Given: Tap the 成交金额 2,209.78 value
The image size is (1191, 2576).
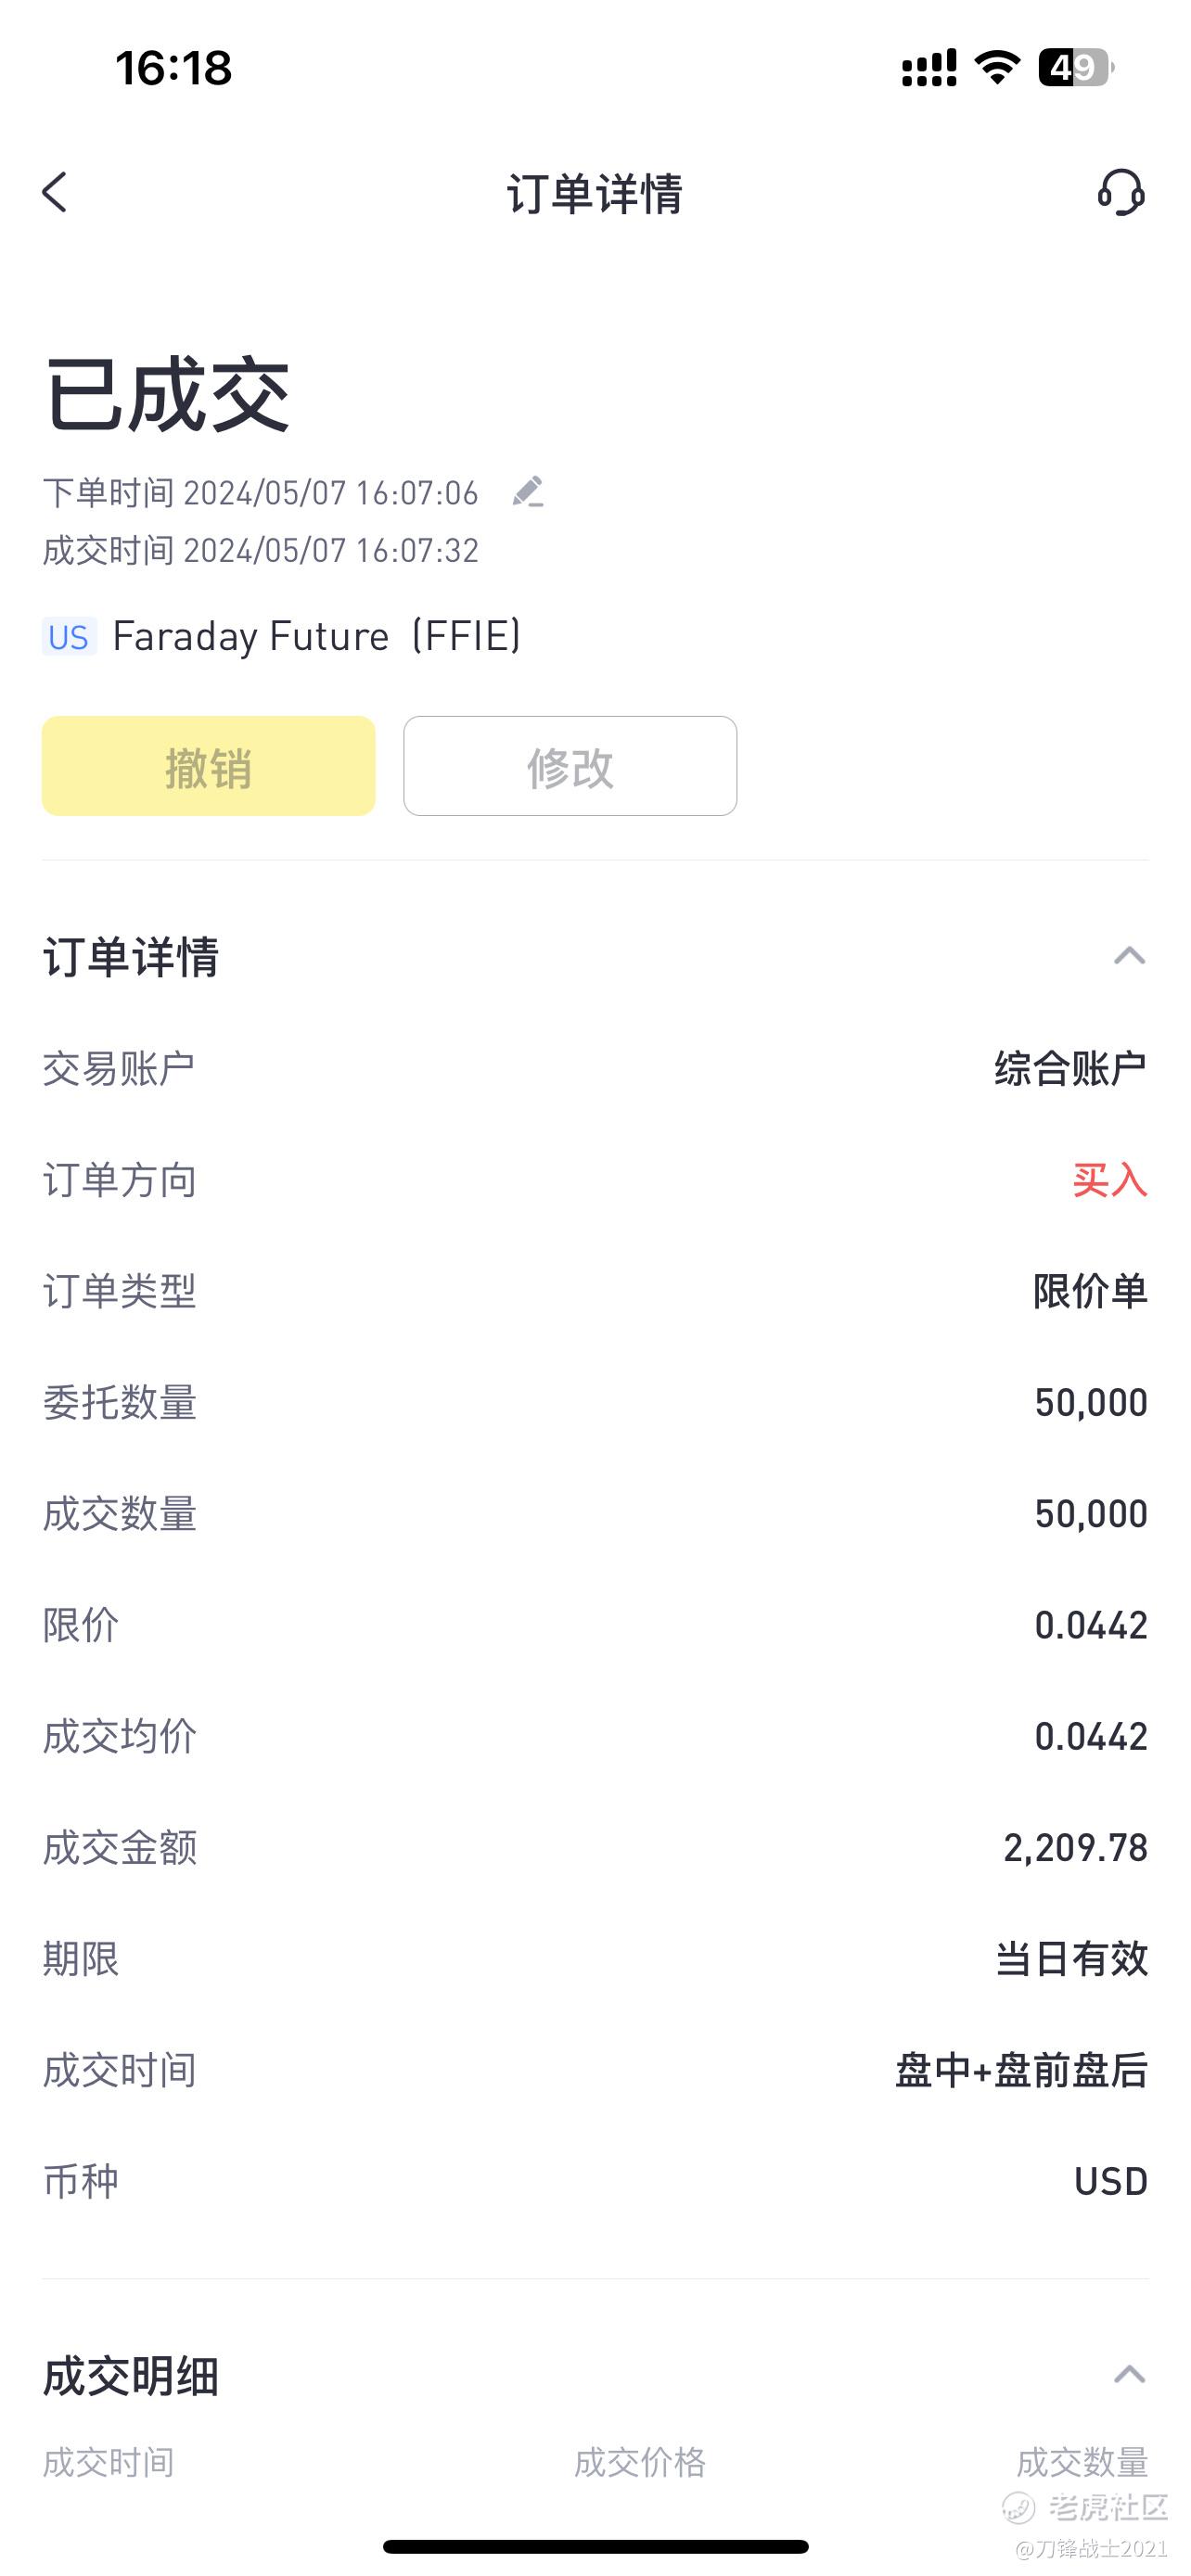Looking at the screenshot, I should [1075, 1848].
